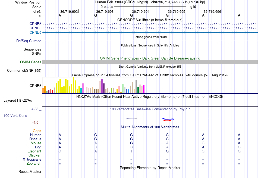Click the RefSeq genes from NCBI title
This screenshot has width=258, height=178.
click(x=150, y=37)
